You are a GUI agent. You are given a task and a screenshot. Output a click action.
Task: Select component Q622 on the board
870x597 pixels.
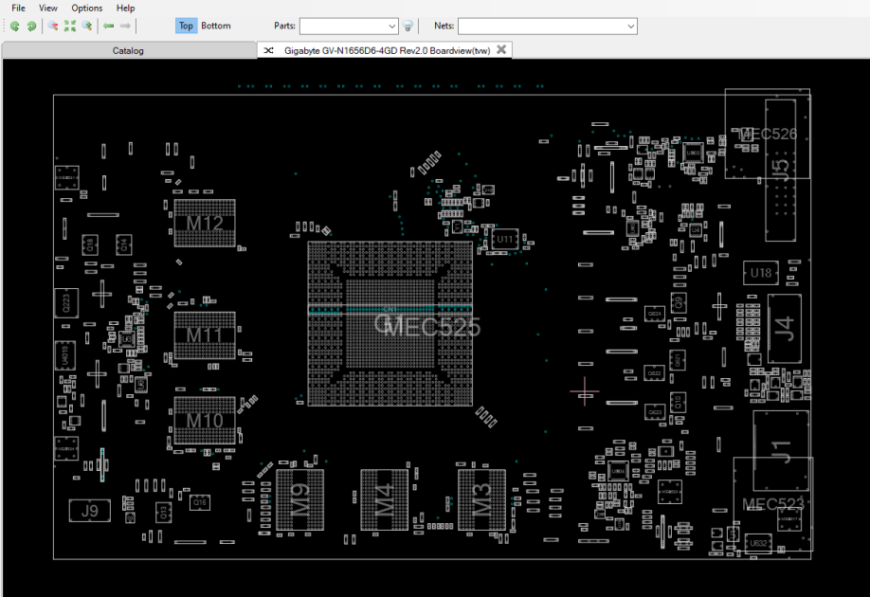click(654, 372)
